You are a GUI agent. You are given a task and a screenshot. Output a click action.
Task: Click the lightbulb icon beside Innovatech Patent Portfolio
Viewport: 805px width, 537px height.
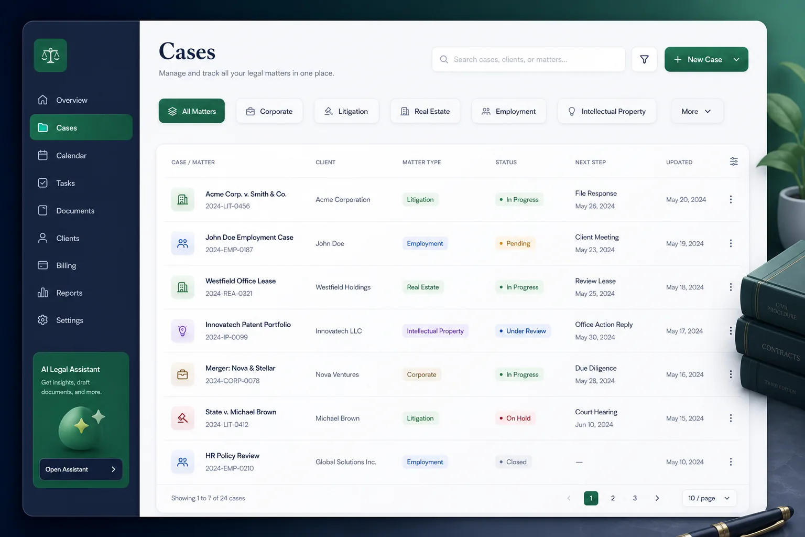point(182,331)
